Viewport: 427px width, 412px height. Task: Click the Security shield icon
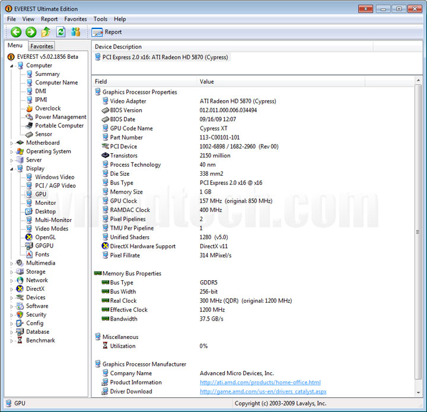tap(20, 315)
